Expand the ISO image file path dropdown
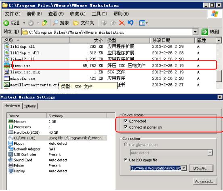The image size is (223, 191). 184,168
